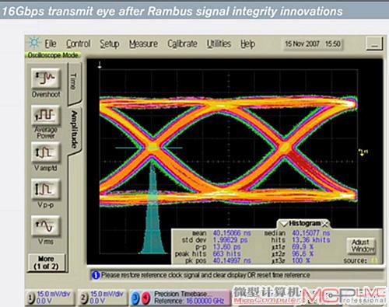Toggle channel 1 button

click(31, 298)
